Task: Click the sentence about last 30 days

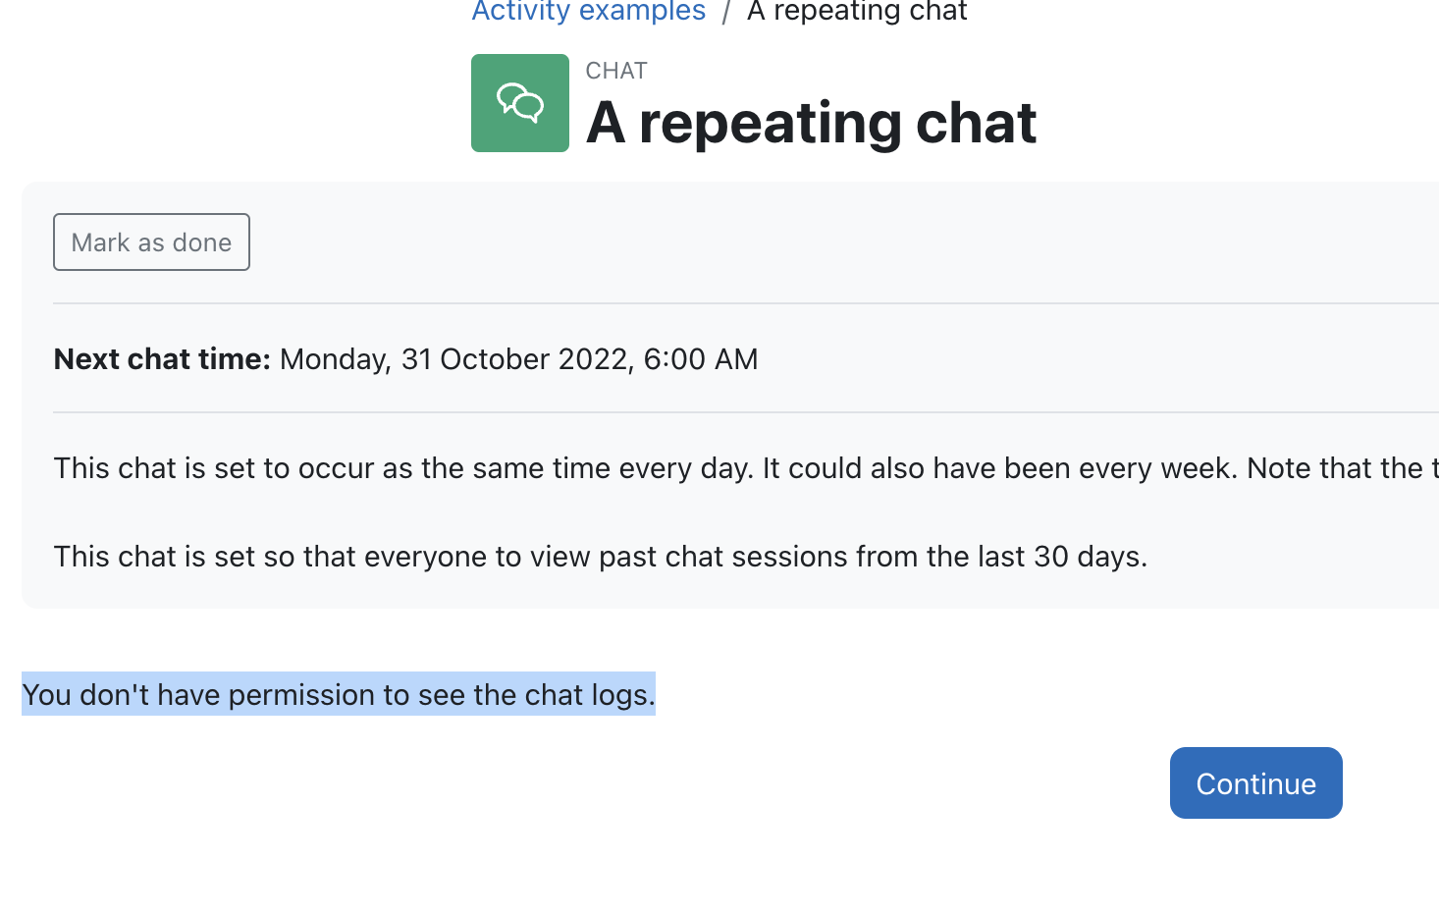Action: click(x=601, y=557)
